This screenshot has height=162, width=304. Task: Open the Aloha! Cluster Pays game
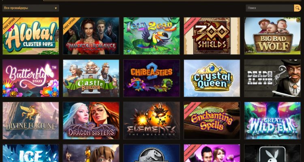point(31,36)
